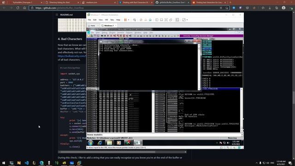The height and width of the screenshot is (166, 295).
Task: Run program with Immunity play icon
Action: click(108, 36)
